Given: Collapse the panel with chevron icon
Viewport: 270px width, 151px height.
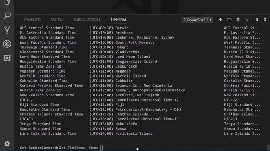Looking at the screenshot, I should click(x=247, y=20).
